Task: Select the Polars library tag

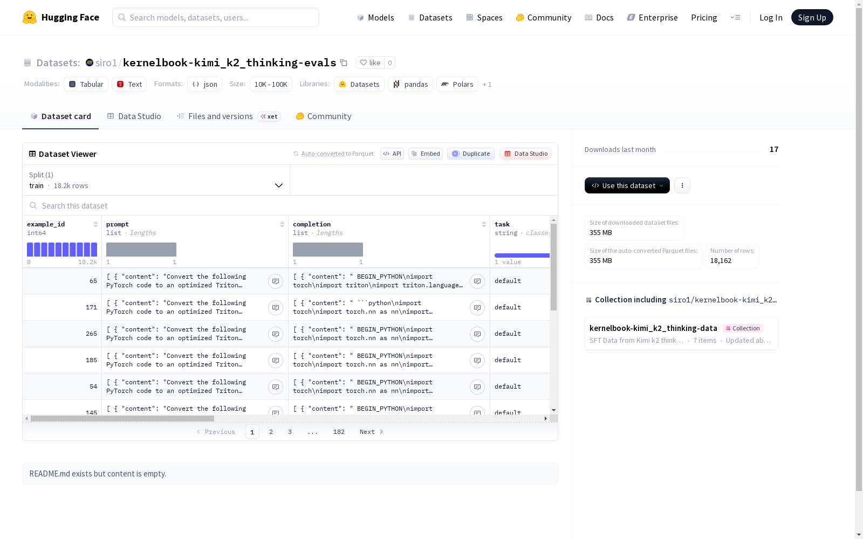Action: tap(457, 84)
